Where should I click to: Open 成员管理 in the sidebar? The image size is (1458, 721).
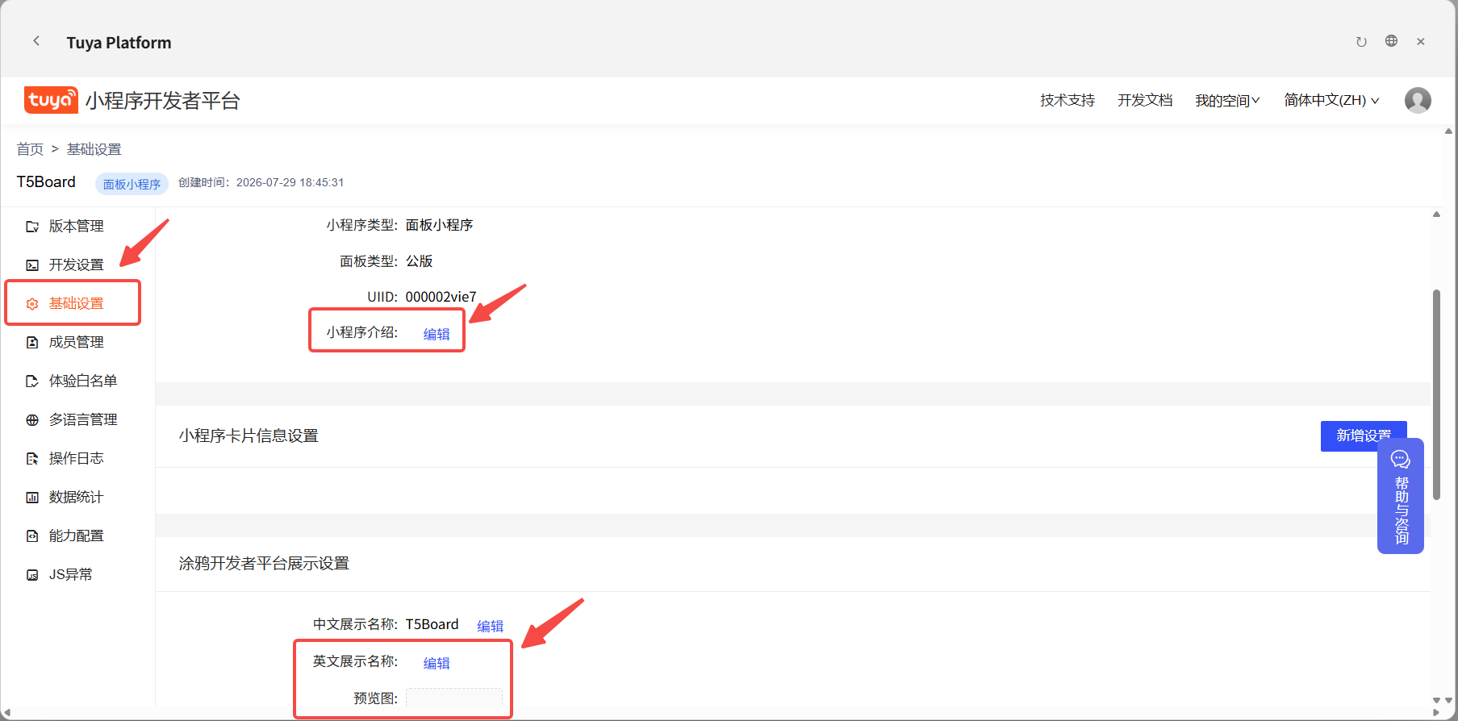[x=76, y=343]
